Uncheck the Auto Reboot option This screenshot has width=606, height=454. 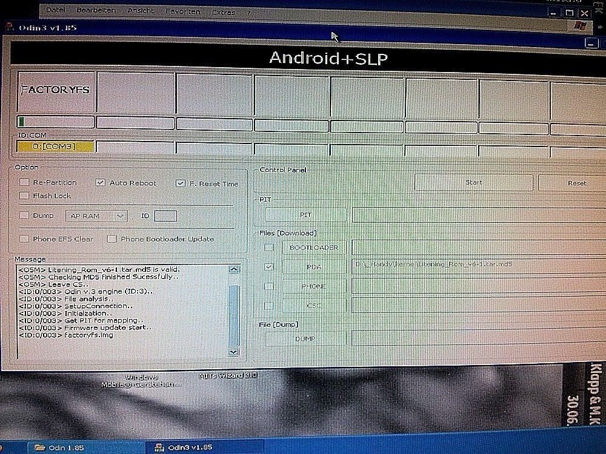tap(101, 183)
